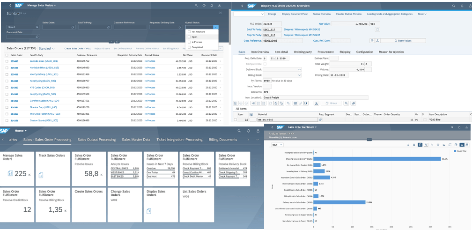Open search icon in Display FLC Order header
The image size is (472, 230).
[454, 6]
